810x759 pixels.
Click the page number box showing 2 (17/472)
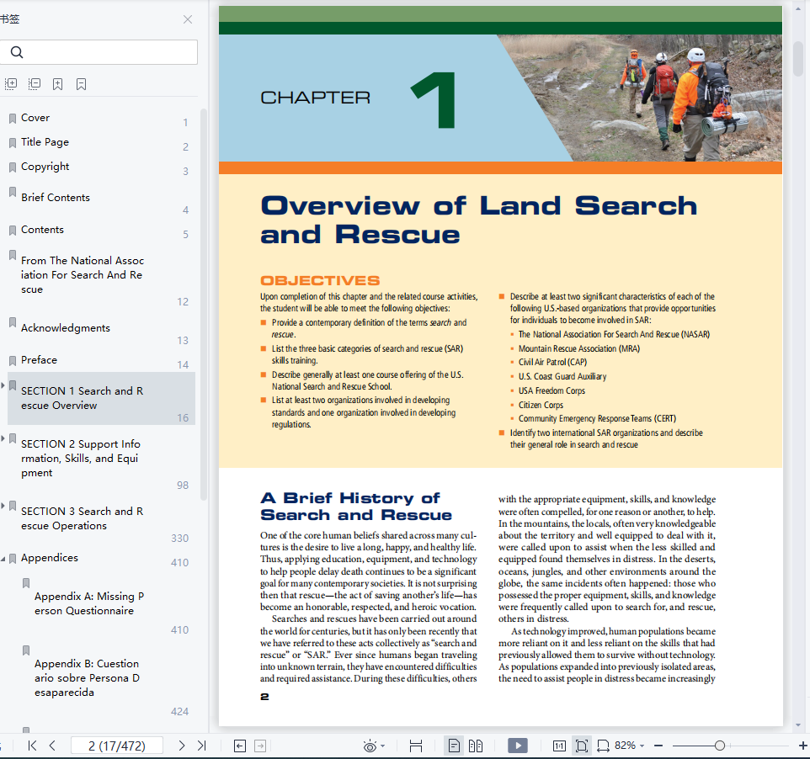click(117, 746)
